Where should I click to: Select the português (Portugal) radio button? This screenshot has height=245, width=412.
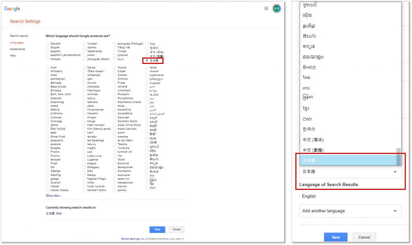[x=114, y=44]
